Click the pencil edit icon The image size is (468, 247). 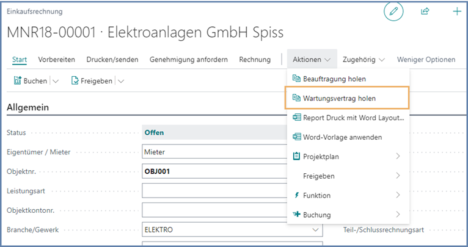coord(393,12)
